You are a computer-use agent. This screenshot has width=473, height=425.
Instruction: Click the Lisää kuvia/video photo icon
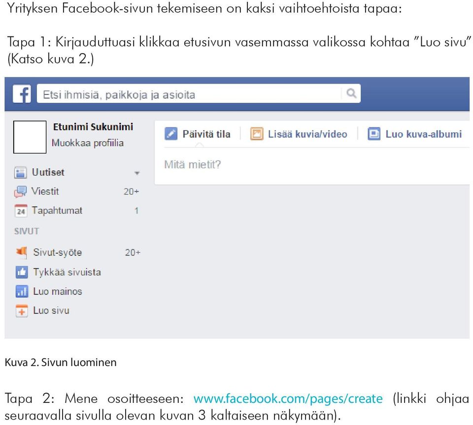click(257, 134)
